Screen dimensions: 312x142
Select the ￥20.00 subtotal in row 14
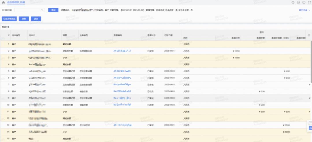tap(286, 132)
